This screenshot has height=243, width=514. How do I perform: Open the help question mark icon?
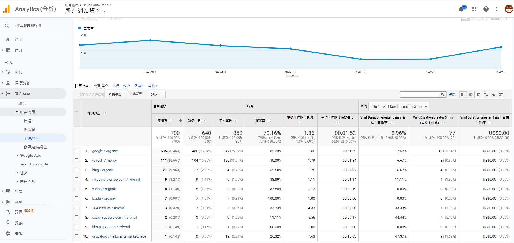(486, 9)
